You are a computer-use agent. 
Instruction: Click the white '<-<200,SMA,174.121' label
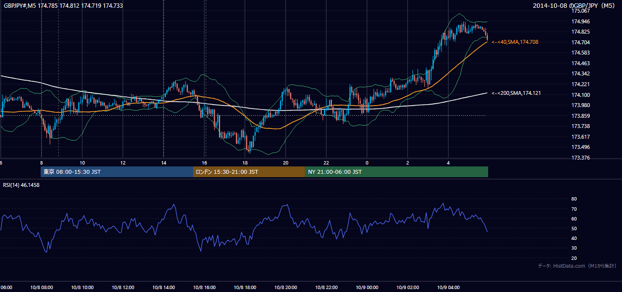coord(516,93)
